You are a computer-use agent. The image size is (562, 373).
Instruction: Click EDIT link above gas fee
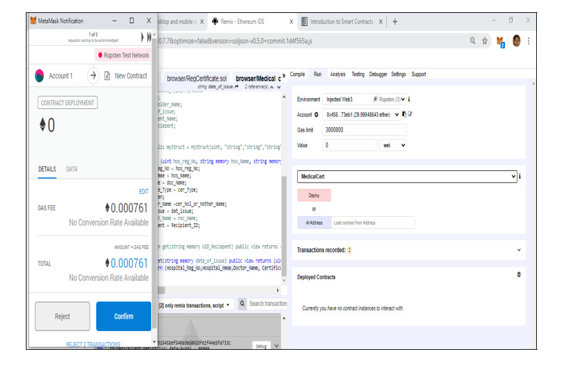click(x=143, y=192)
